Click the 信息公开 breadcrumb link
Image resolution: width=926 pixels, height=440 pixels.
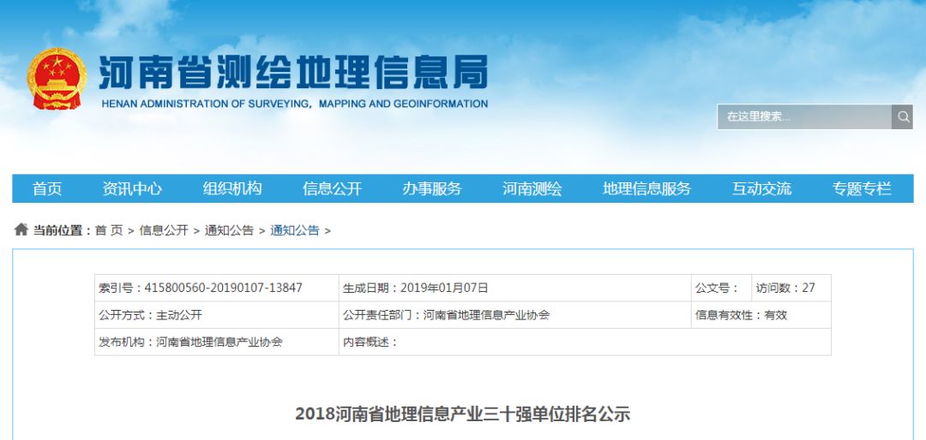pyautogui.click(x=164, y=230)
